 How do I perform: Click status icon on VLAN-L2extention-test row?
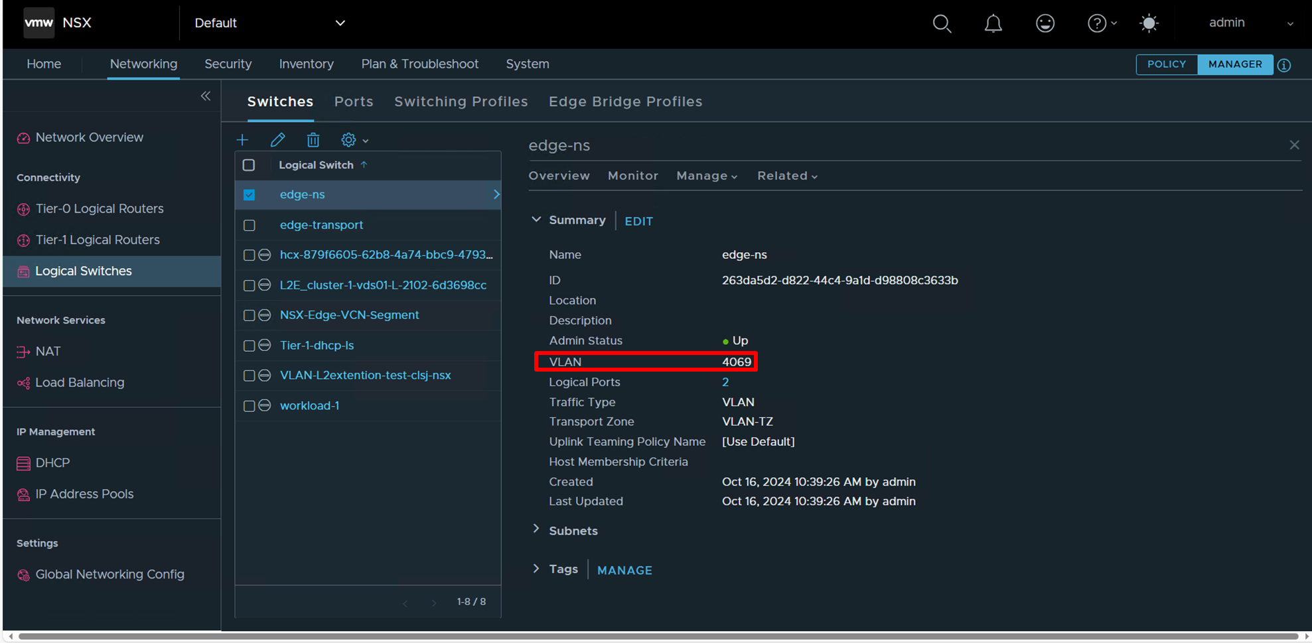coord(264,376)
